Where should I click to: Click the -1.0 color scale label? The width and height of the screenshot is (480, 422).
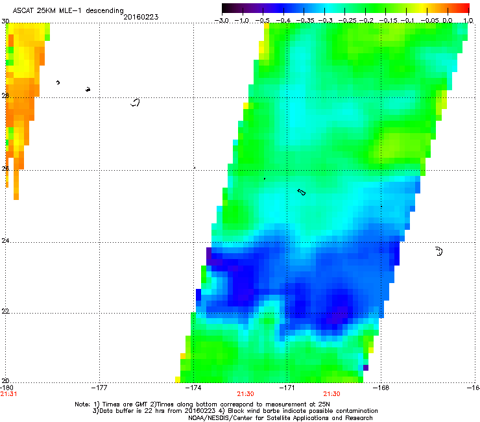pyautogui.click(x=241, y=21)
